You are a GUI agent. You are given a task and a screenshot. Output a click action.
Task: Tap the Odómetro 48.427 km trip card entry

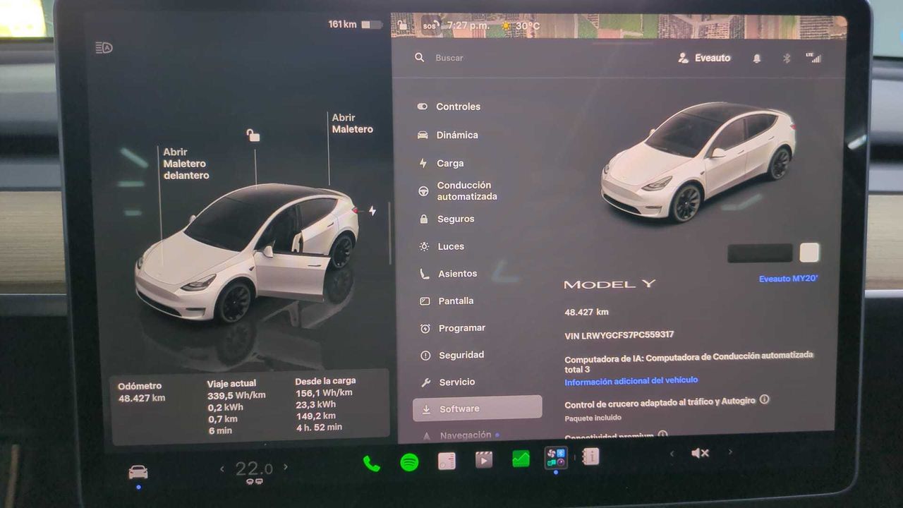click(x=141, y=392)
